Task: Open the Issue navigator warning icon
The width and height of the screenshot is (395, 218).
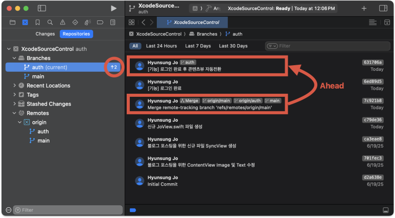Action: (62, 22)
